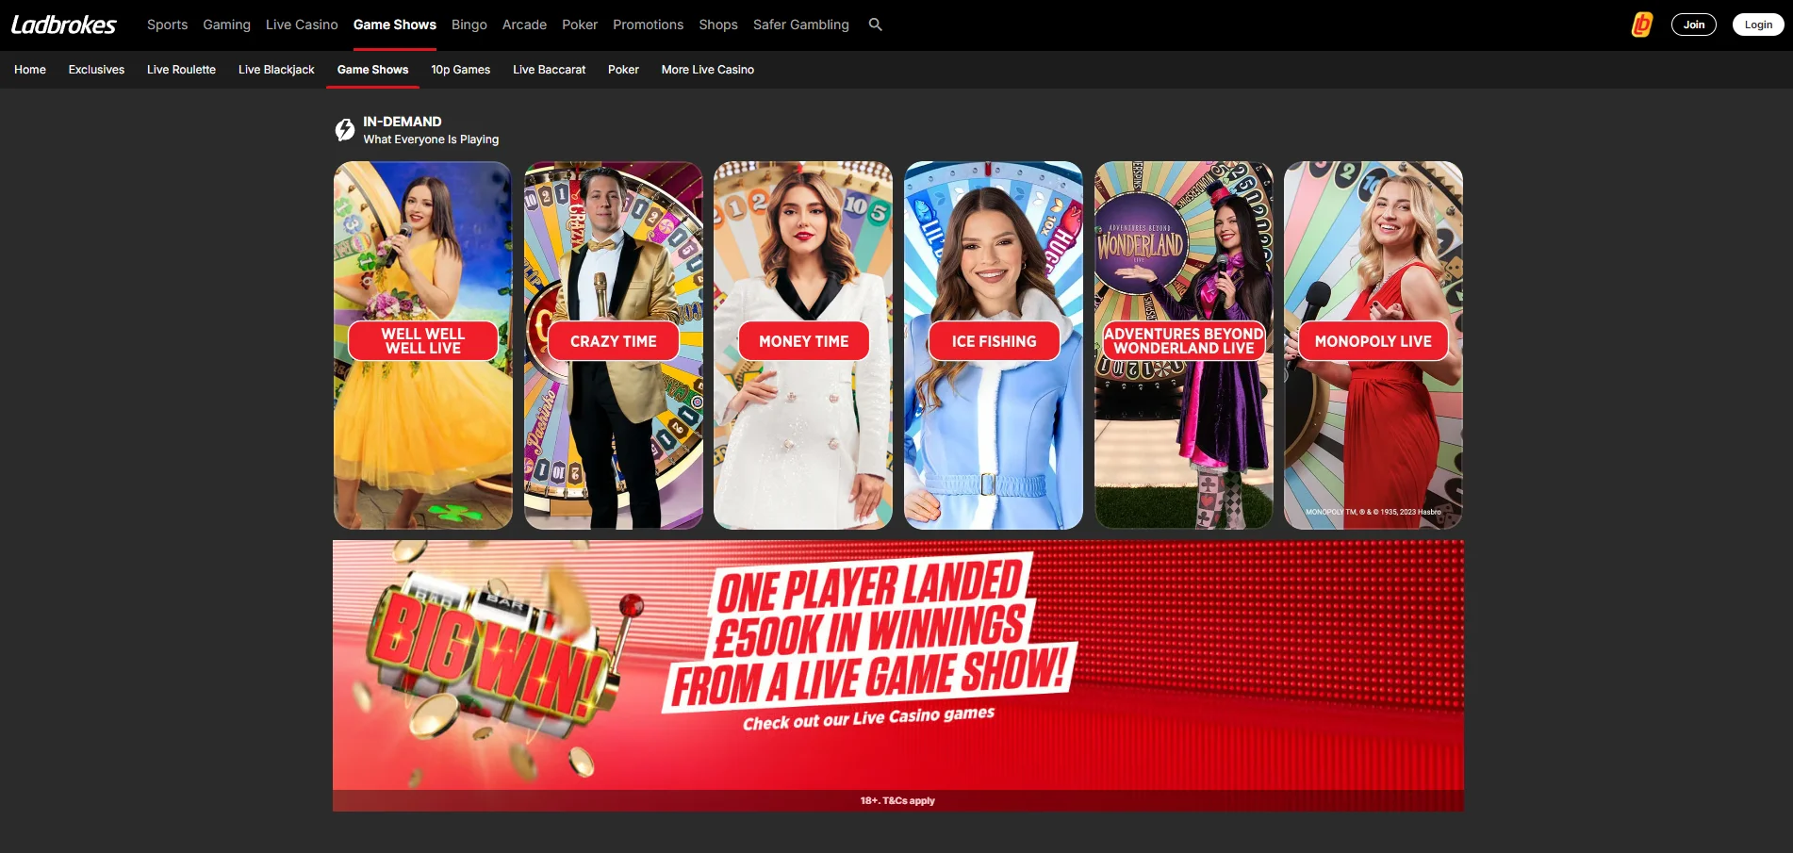Select the Game Shows sub-tab
The width and height of the screenshot is (1793, 853).
tap(372, 70)
